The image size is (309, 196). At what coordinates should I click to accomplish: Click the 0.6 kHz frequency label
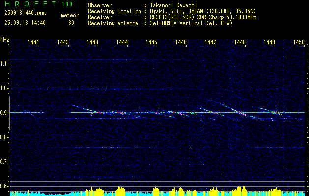(3, 186)
